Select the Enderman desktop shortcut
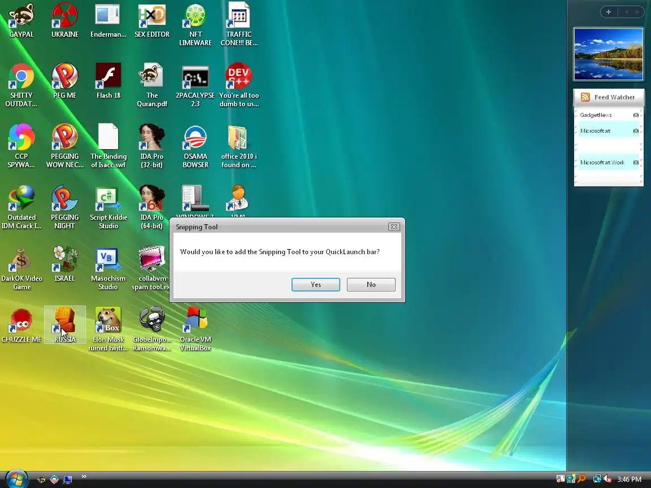This screenshot has height=488, width=651. (108, 20)
